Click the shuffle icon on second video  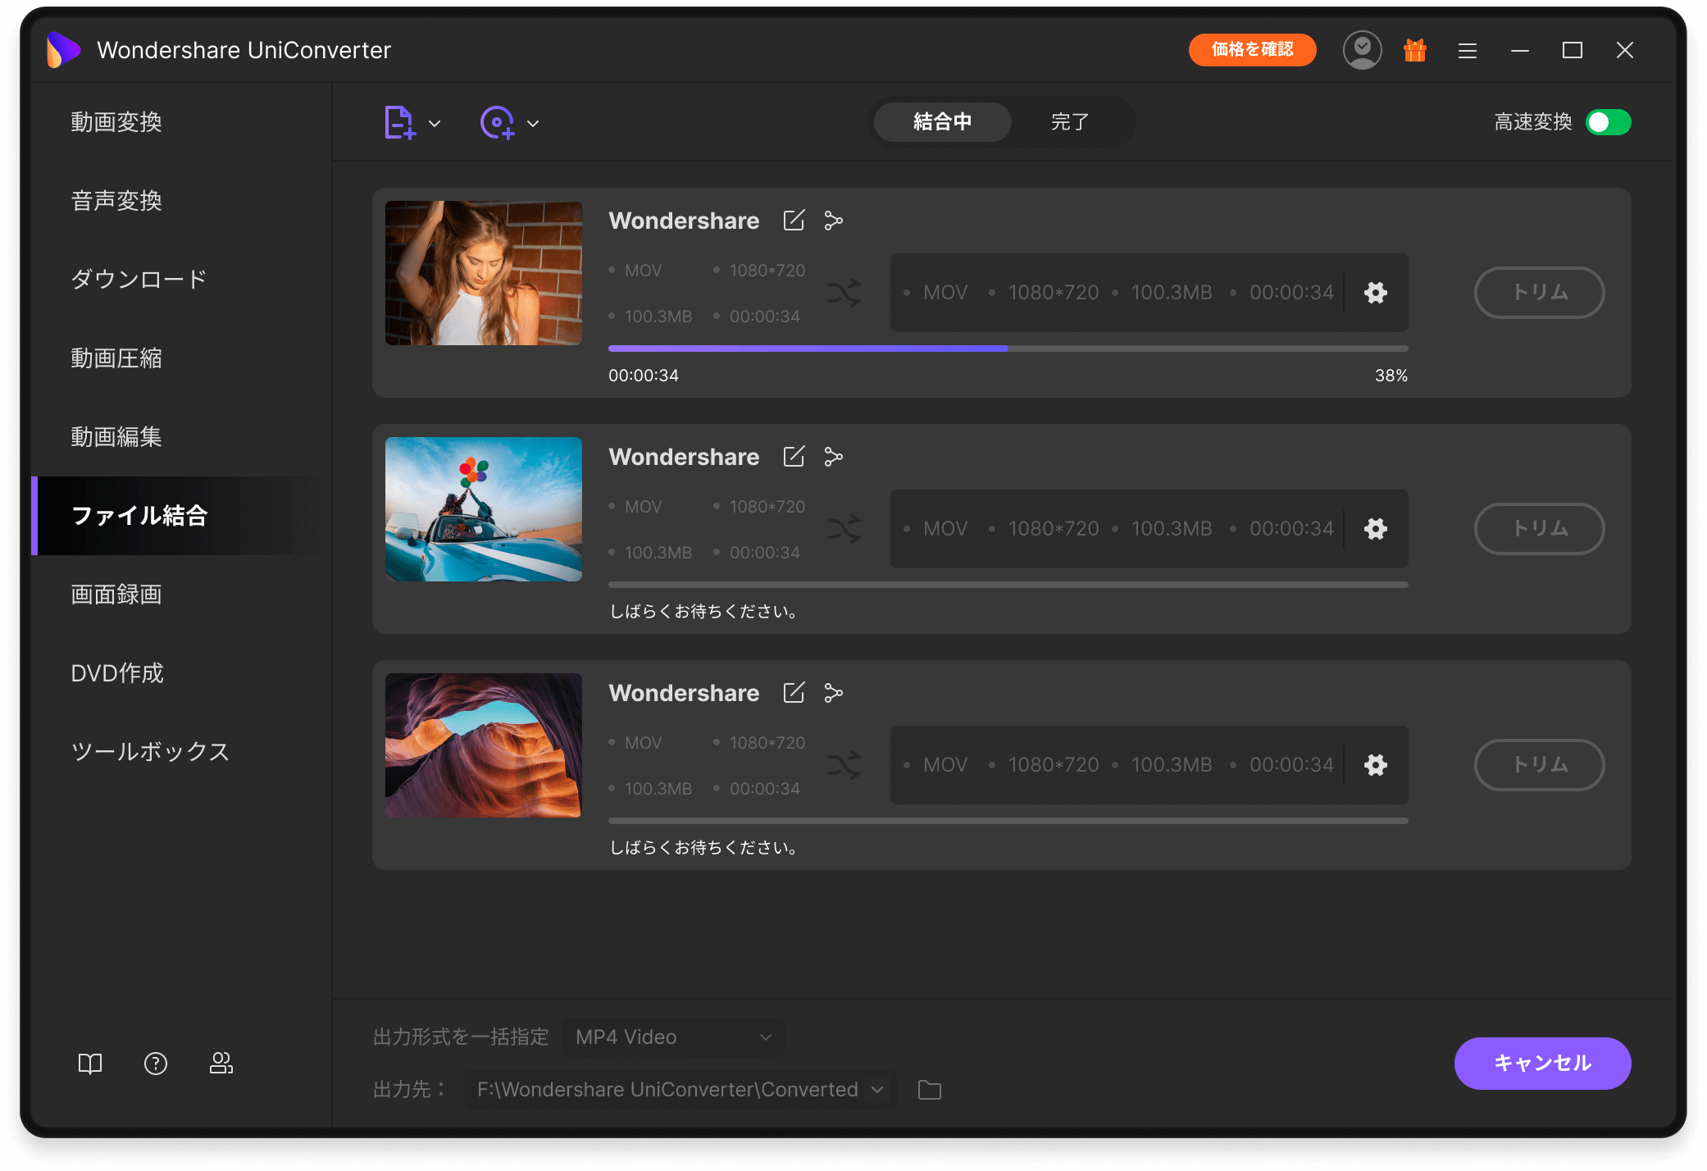(x=844, y=529)
